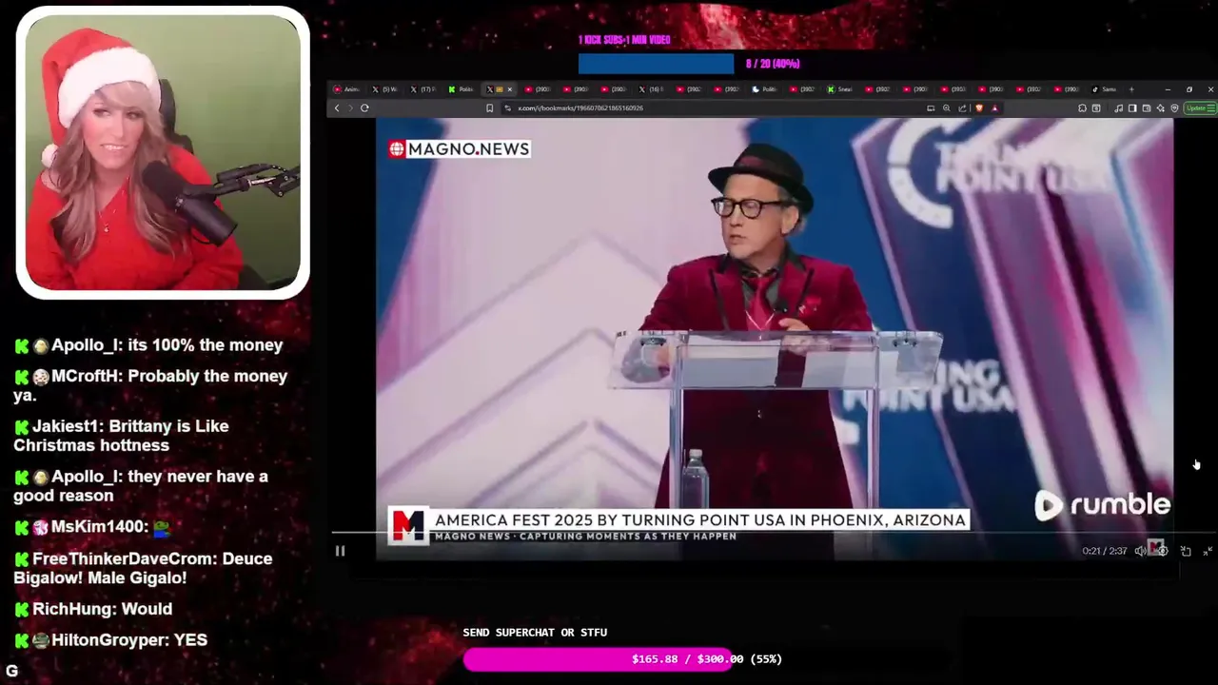Bookmark this page using the address bar bookmark icon
1218x685 pixels.
489,108
